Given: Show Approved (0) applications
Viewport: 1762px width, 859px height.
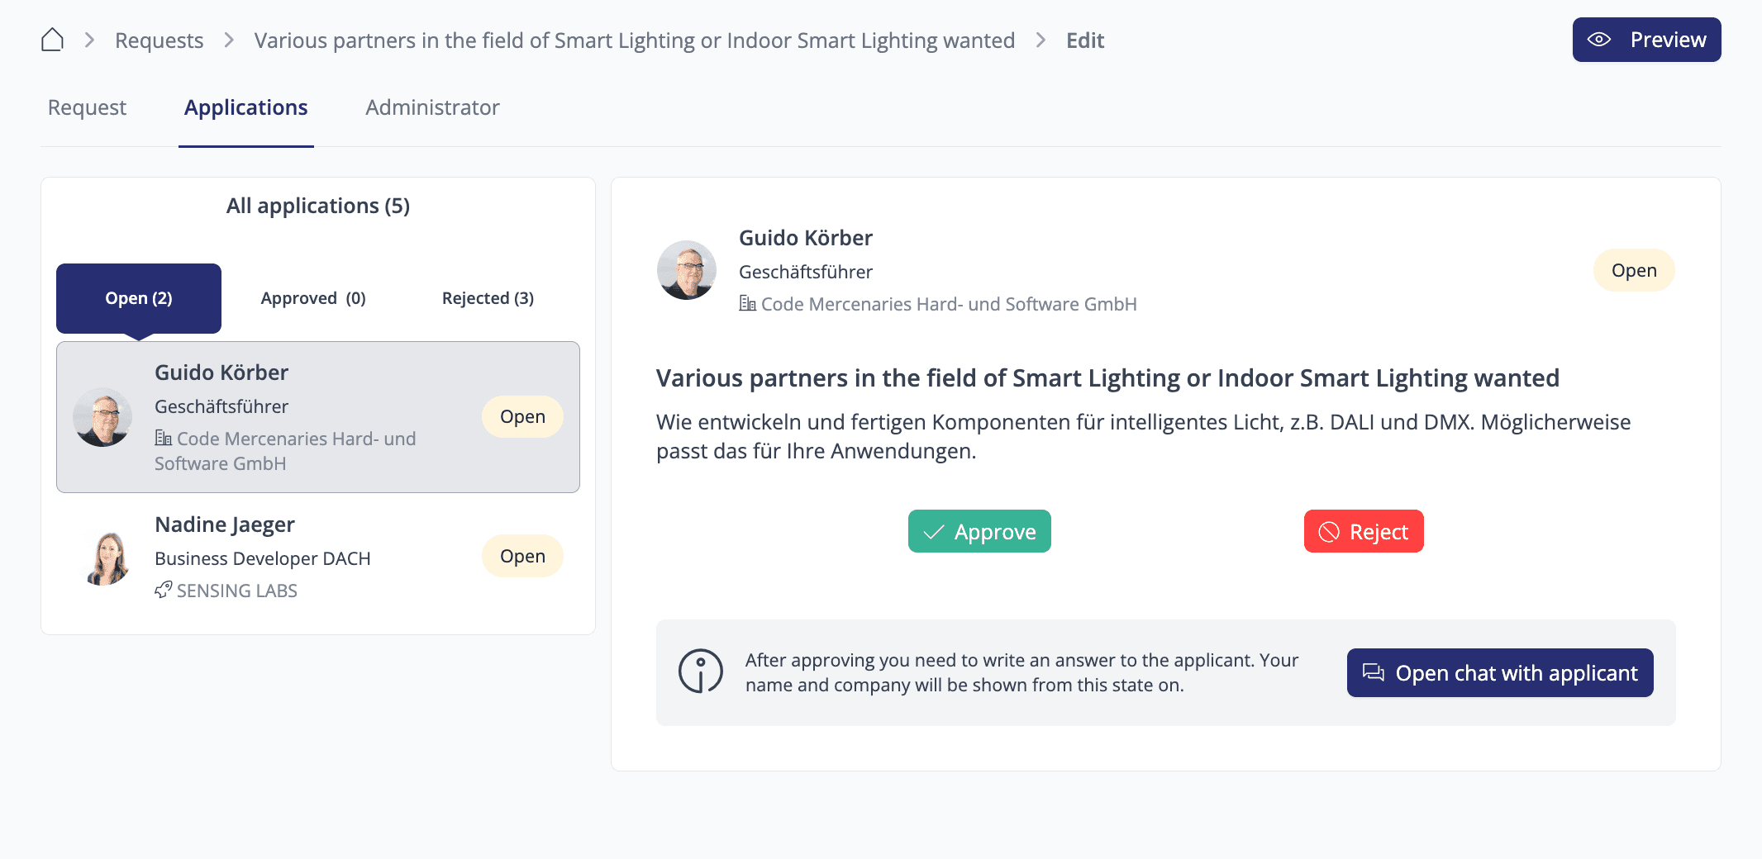Looking at the screenshot, I should (x=313, y=298).
